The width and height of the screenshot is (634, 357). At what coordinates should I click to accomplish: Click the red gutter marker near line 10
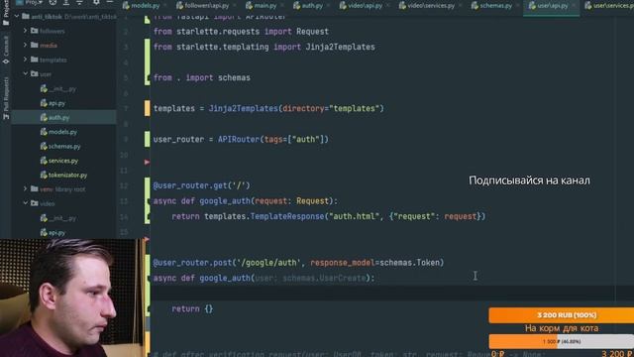coord(147,162)
